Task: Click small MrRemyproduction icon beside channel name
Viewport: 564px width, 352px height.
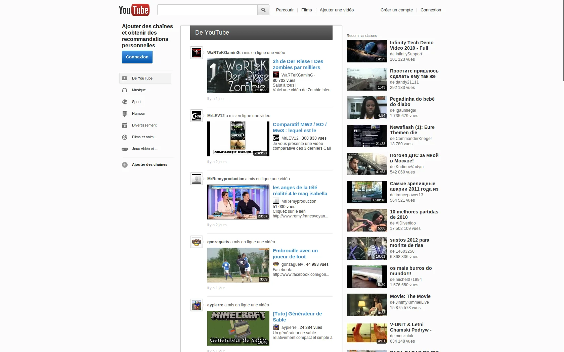Action: (276, 201)
